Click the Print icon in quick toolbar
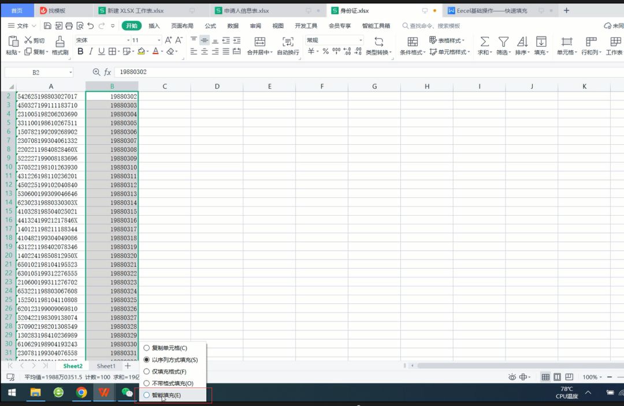 click(x=69, y=26)
